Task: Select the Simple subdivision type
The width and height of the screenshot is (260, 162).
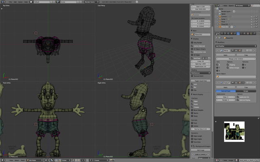Action: 246,92
